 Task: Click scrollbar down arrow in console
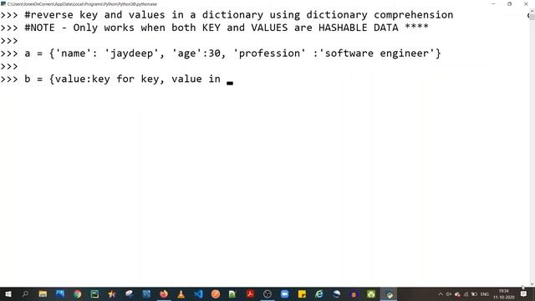(x=532, y=284)
